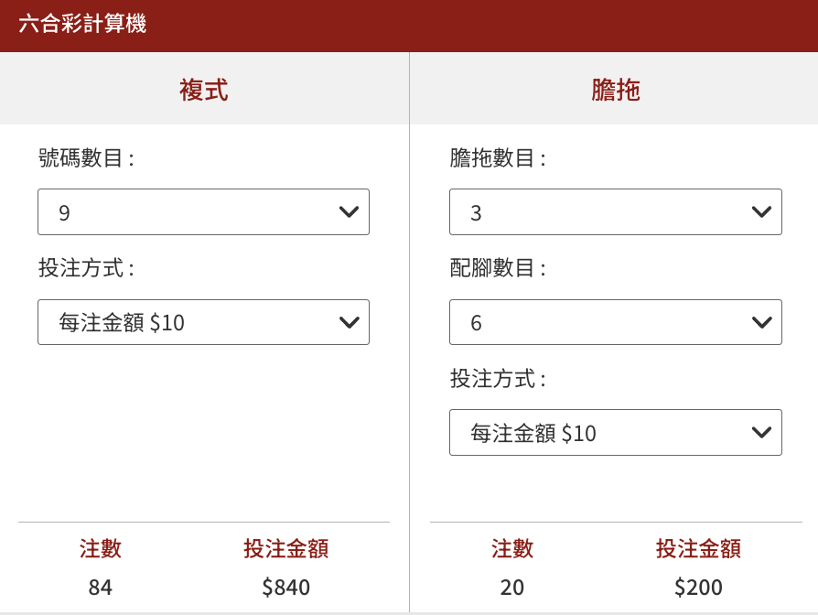This screenshot has height=615, width=818.
Task: Switch to the 膽拖 section header tab
Action: point(615,90)
